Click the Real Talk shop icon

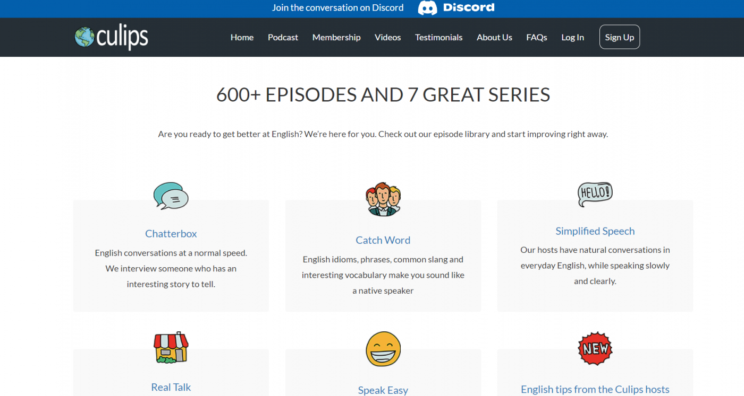click(171, 347)
